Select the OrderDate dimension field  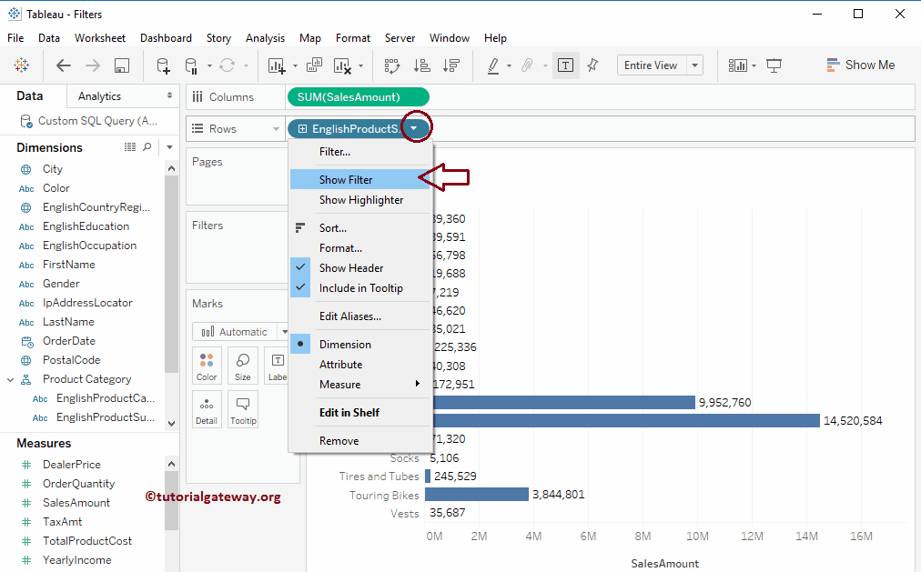(69, 341)
